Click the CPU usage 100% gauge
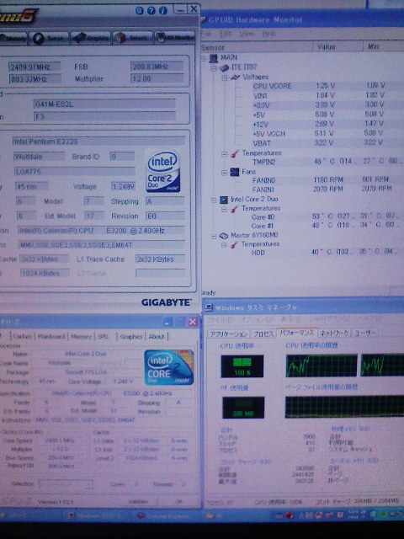 242,366
